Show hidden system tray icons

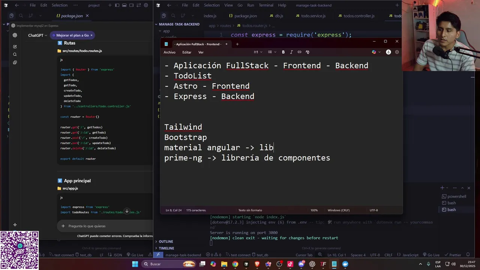click(x=420, y=264)
